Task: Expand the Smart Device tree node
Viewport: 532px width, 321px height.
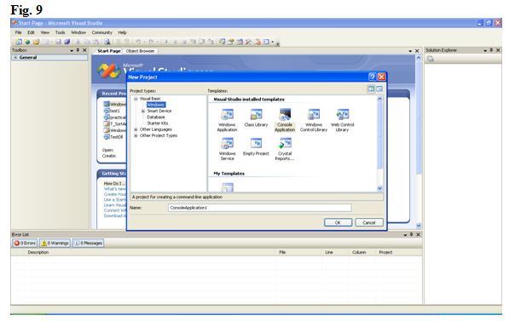Action: click(143, 111)
